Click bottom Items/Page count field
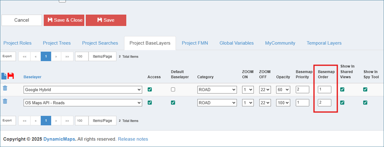This screenshot has height=147, width=384. (82, 121)
